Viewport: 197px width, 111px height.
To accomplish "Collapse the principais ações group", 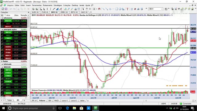I will [x=2, y=30].
